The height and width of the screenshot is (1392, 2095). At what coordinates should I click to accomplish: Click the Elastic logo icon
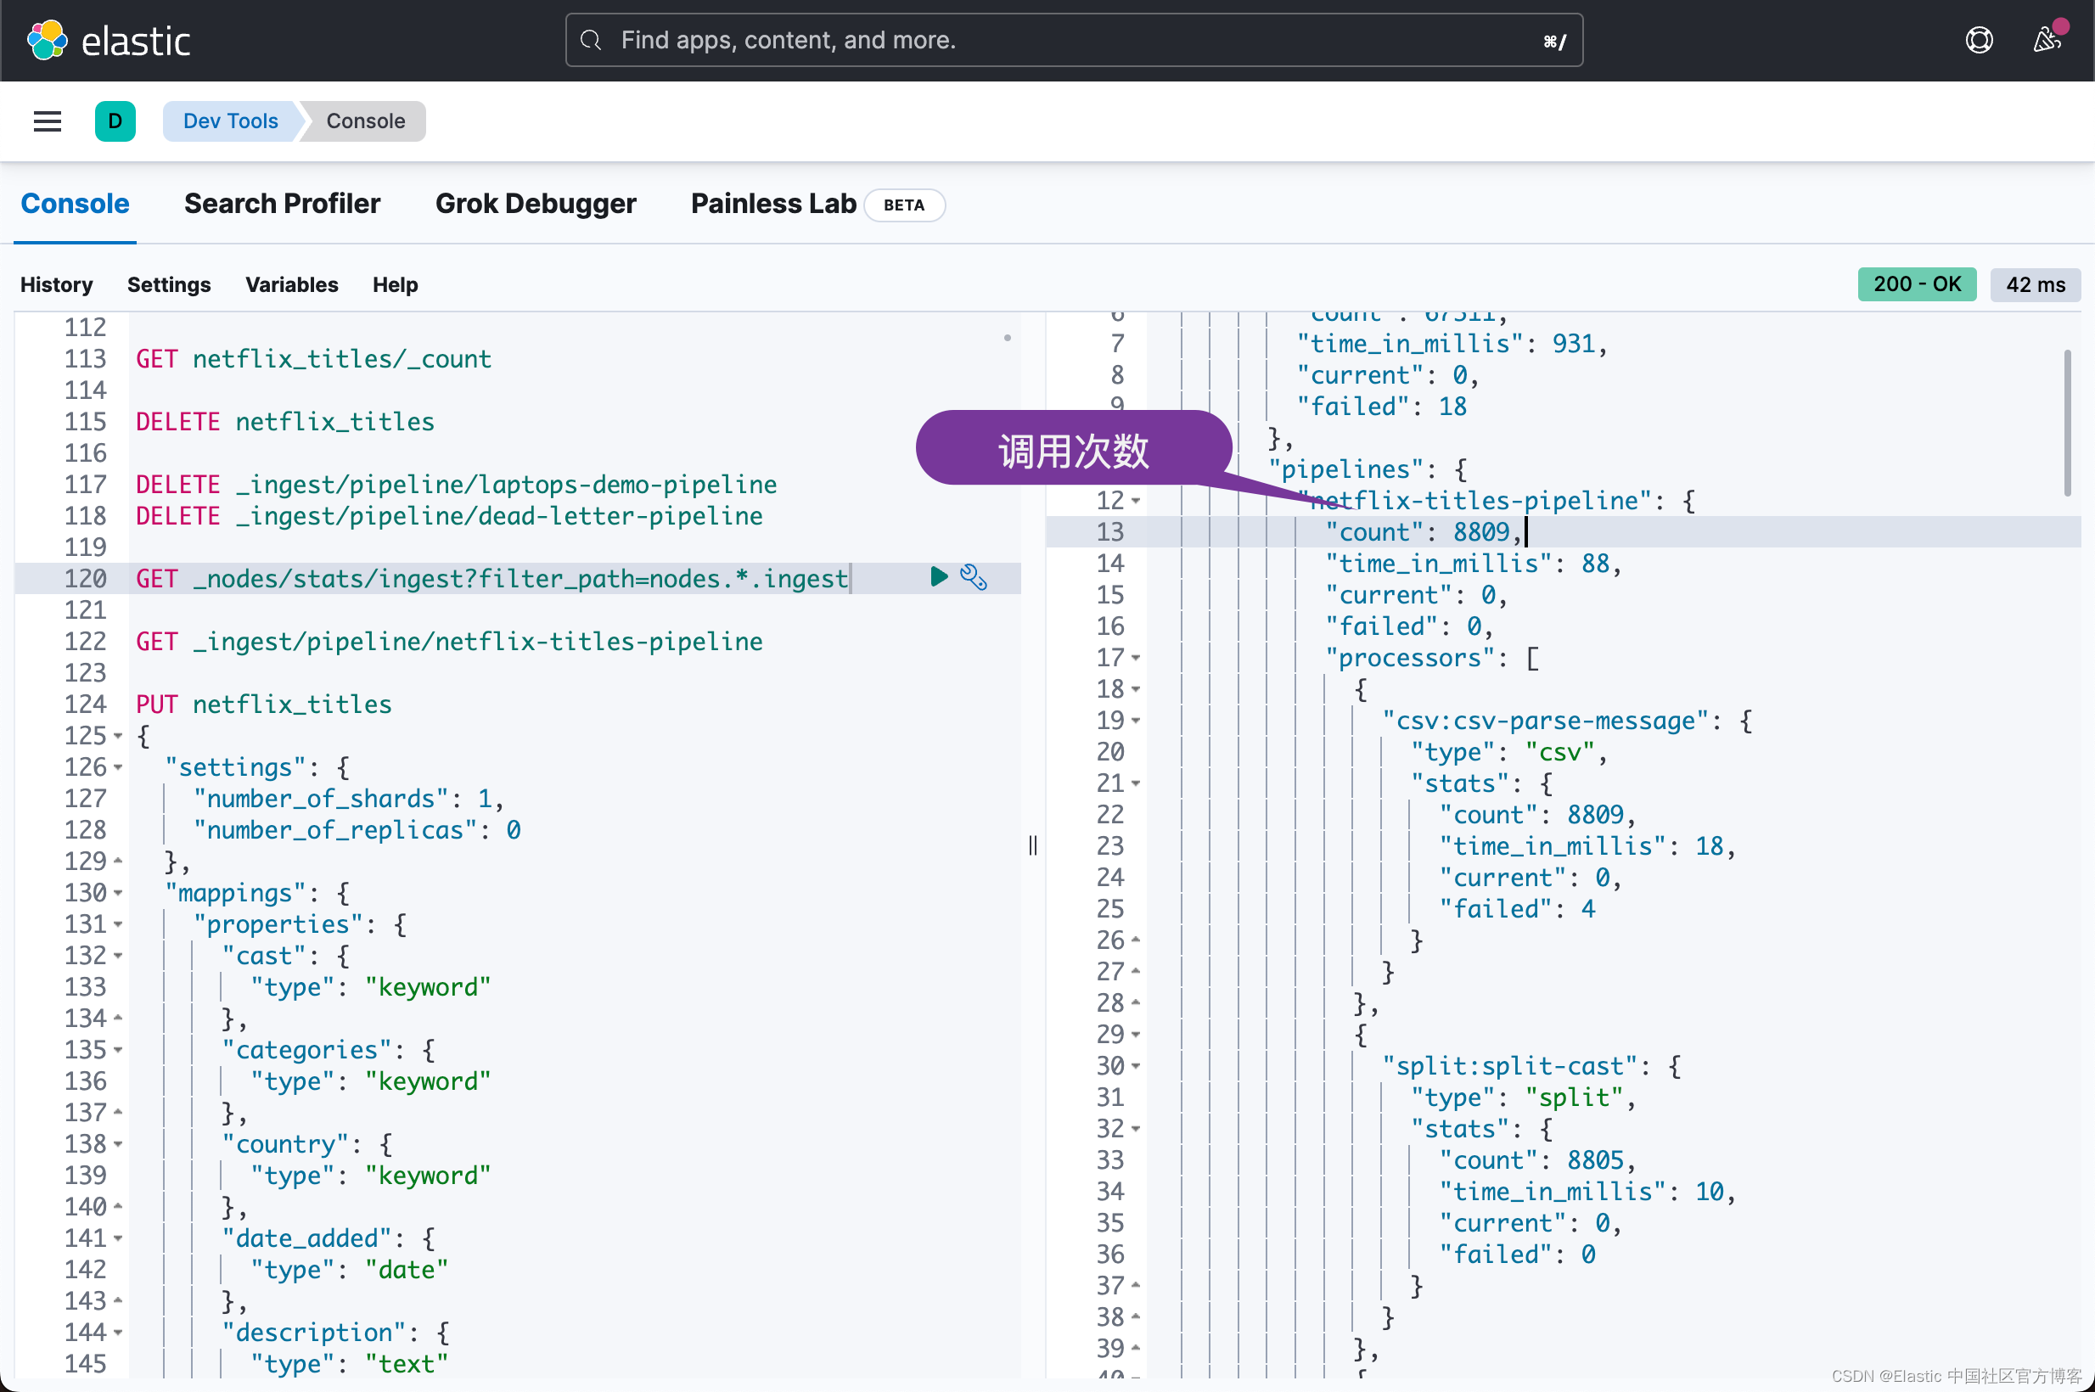(47, 40)
